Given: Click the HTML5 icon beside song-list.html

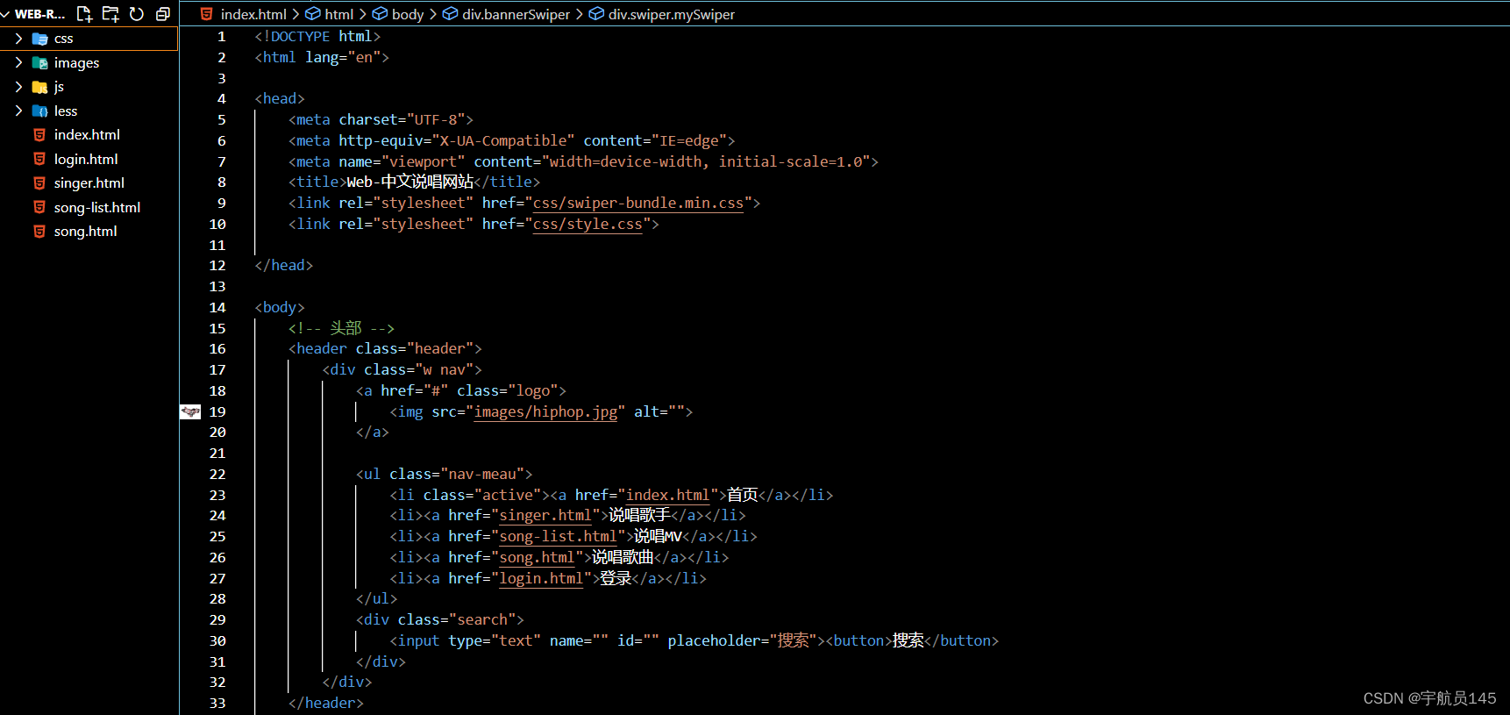Looking at the screenshot, I should (39, 207).
